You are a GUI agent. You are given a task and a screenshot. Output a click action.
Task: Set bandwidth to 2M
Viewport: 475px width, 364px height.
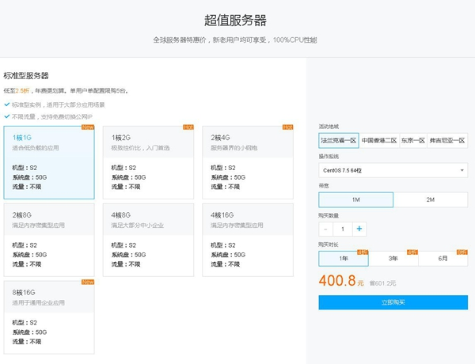[430, 199]
